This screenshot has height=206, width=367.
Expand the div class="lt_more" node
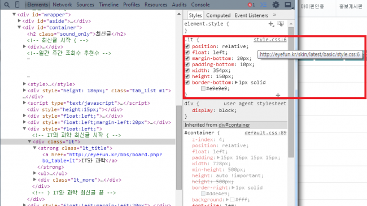click(x=34, y=179)
